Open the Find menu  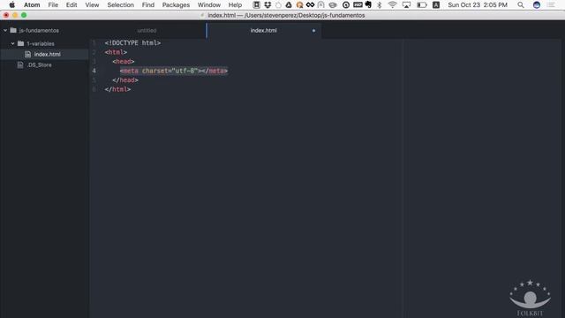pos(147,4)
